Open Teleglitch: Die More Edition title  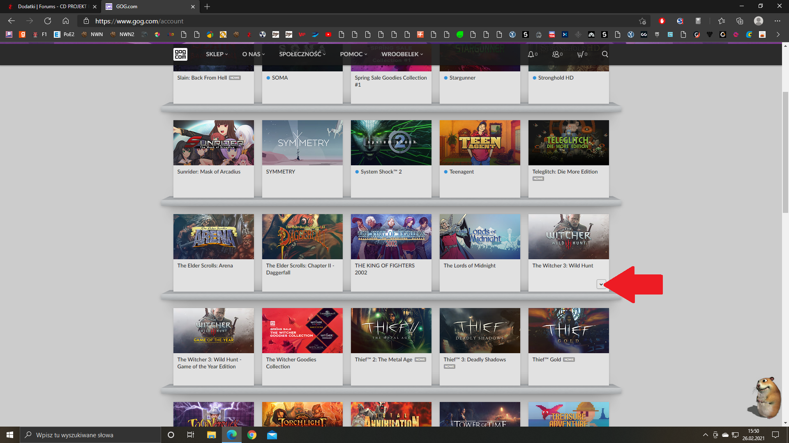(x=565, y=171)
